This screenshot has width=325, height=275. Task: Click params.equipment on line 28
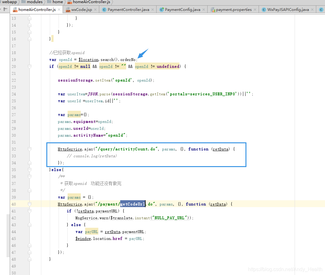[x=77, y=122]
